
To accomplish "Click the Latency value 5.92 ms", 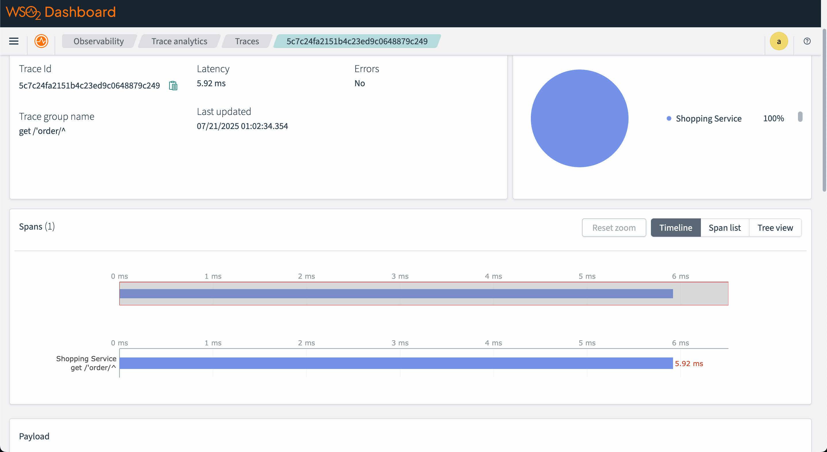I will coord(211,83).
